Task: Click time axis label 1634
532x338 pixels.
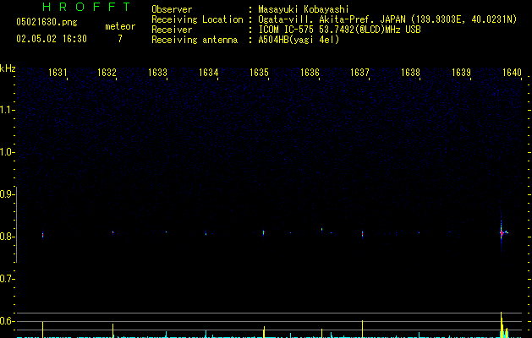Action: click(208, 73)
